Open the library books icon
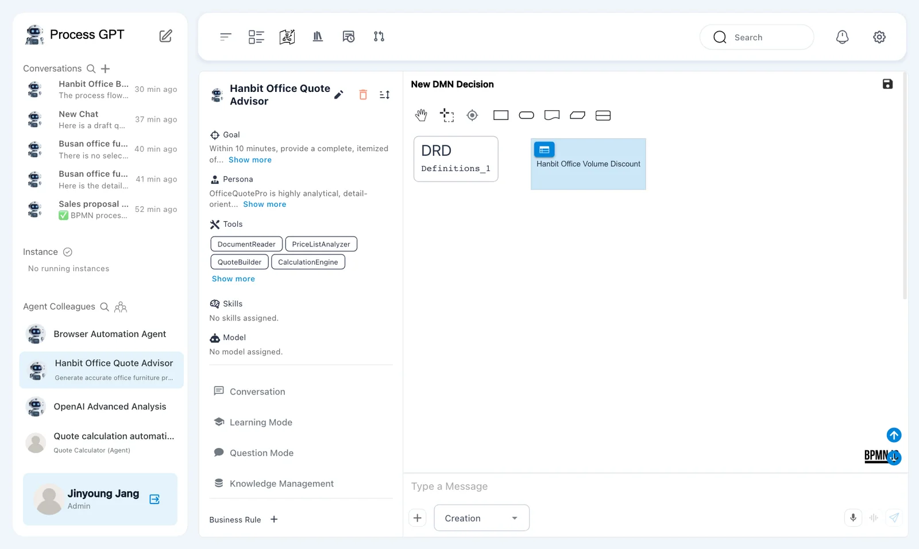The height and width of the screenshot is (549, 919). pos(318,37)
